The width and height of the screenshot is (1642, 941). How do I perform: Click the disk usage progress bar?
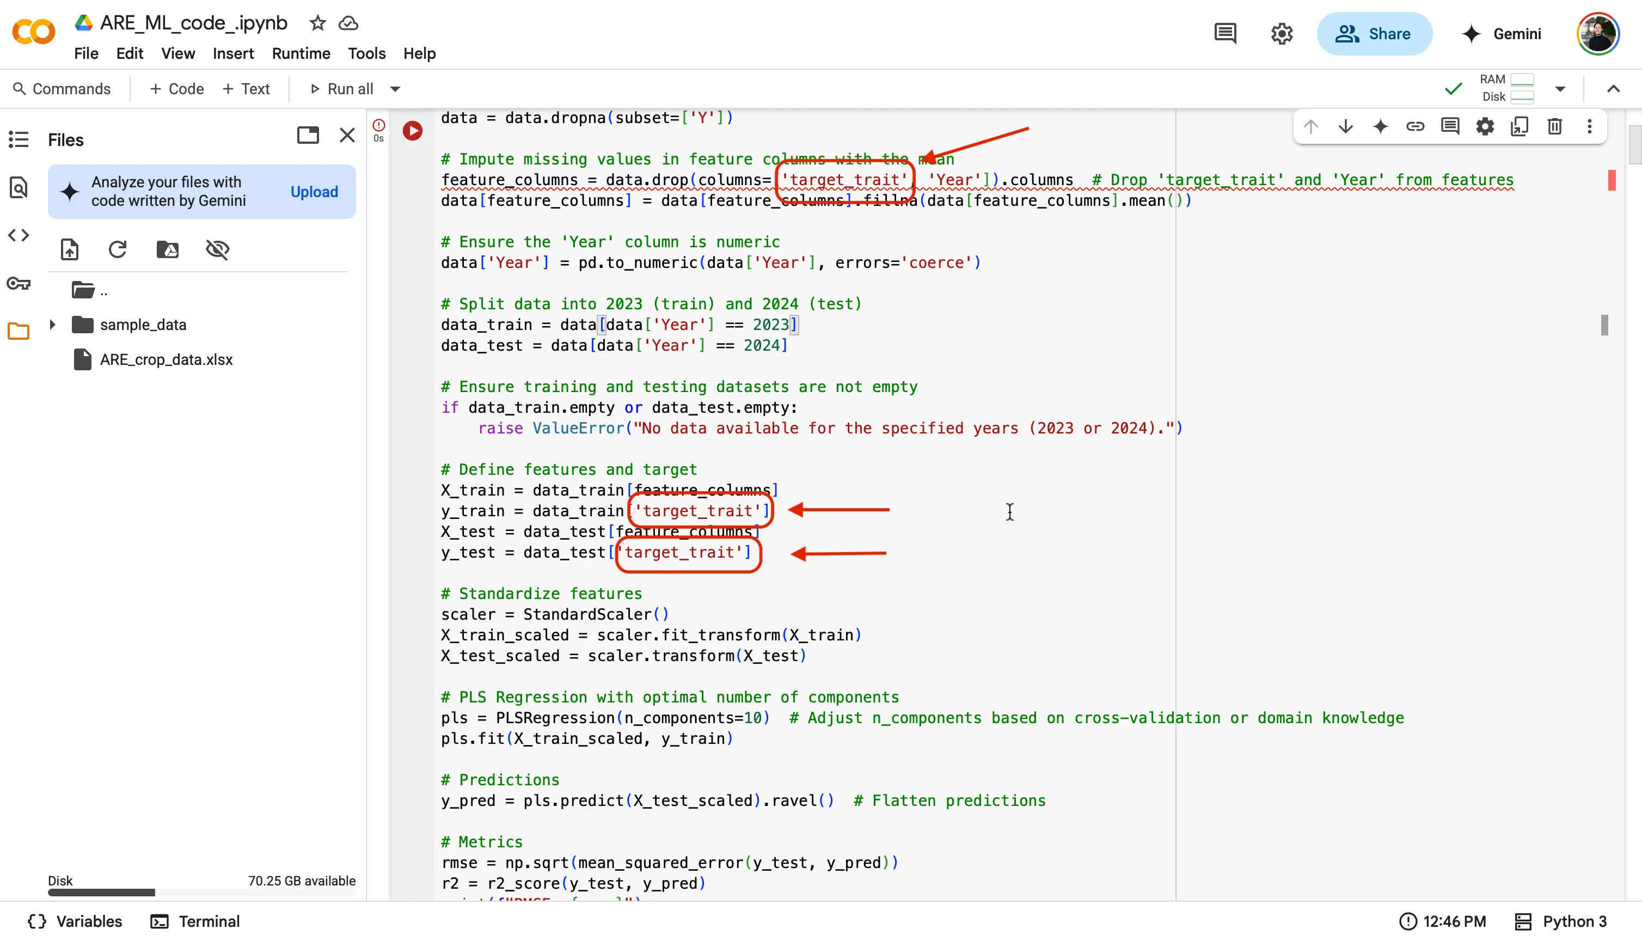pos(201,893)
